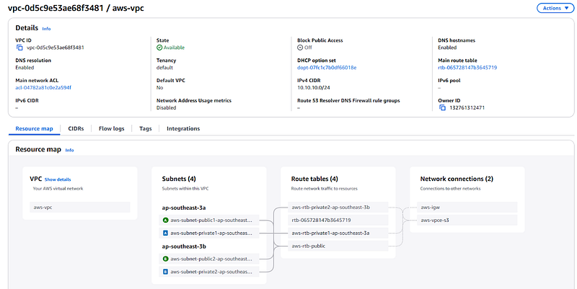Copy the Owner ID 132761312471
The image size is (577, 289).
pyautogui.click(x=442, y=107)
